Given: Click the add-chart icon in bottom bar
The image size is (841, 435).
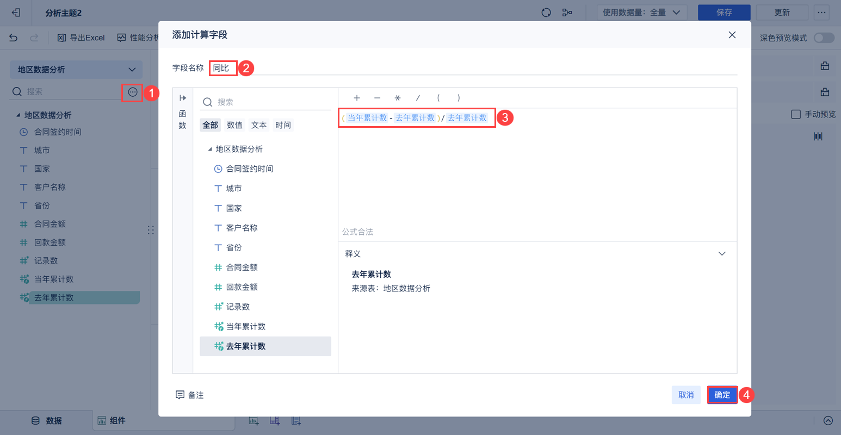Looking at the screenshot, I should click(x=253, y=421).
